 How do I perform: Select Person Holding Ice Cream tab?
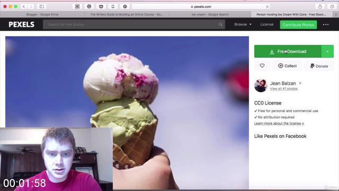point(291,14)
